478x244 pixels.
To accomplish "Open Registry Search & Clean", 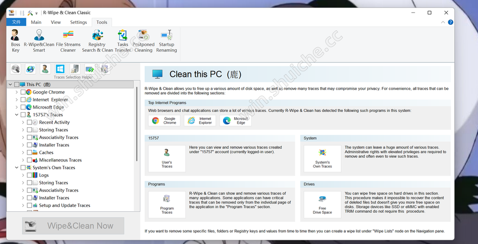I will tap(97, 40).
